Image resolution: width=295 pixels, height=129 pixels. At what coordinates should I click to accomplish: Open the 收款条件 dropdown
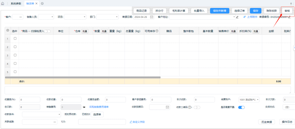click(41, 114)
